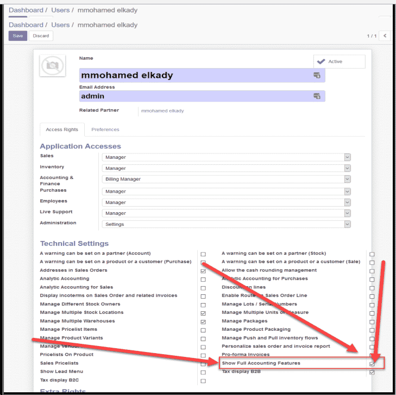Open the Dashboard breadcrumb in top row

pyautogui.click(x=26, y=10)
